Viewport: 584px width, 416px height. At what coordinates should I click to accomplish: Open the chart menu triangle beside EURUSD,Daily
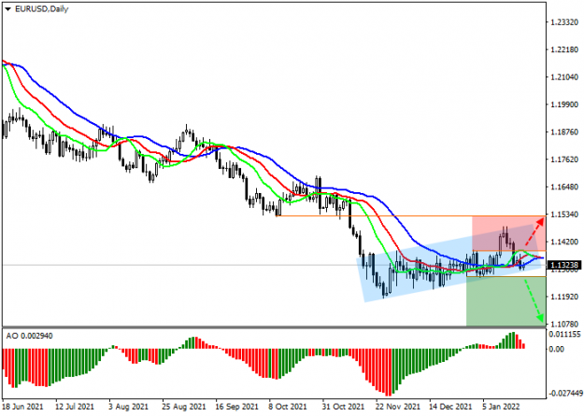tap(7, 9)
